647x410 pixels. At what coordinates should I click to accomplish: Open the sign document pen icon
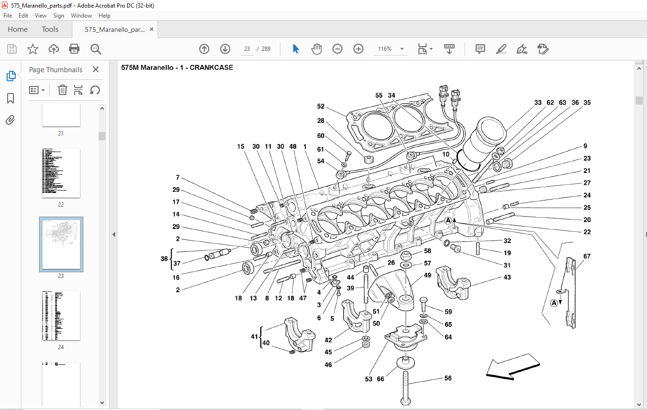[522, 49]
